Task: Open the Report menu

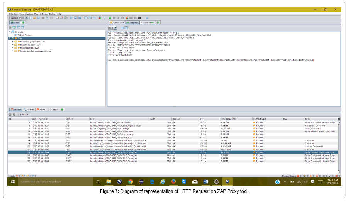Action: pyautogui.click(x=37, y=14)
